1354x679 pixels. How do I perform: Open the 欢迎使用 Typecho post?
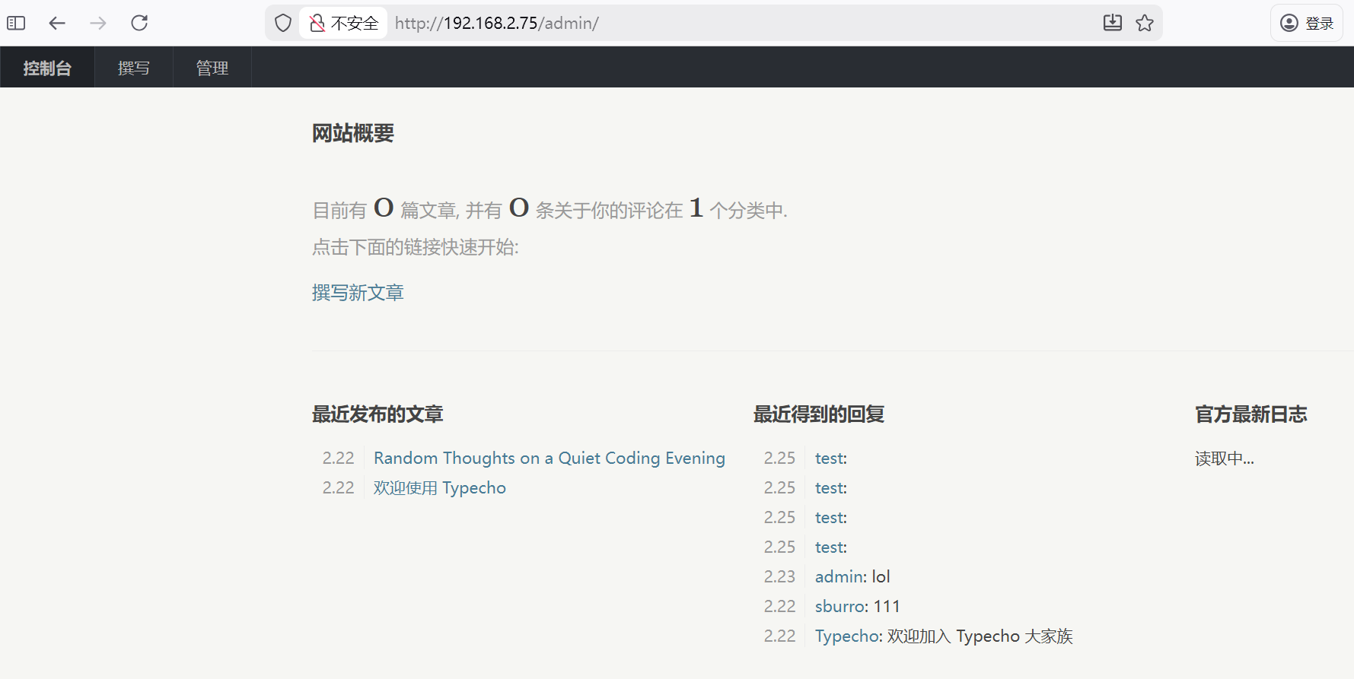click(x=439, y=487)
